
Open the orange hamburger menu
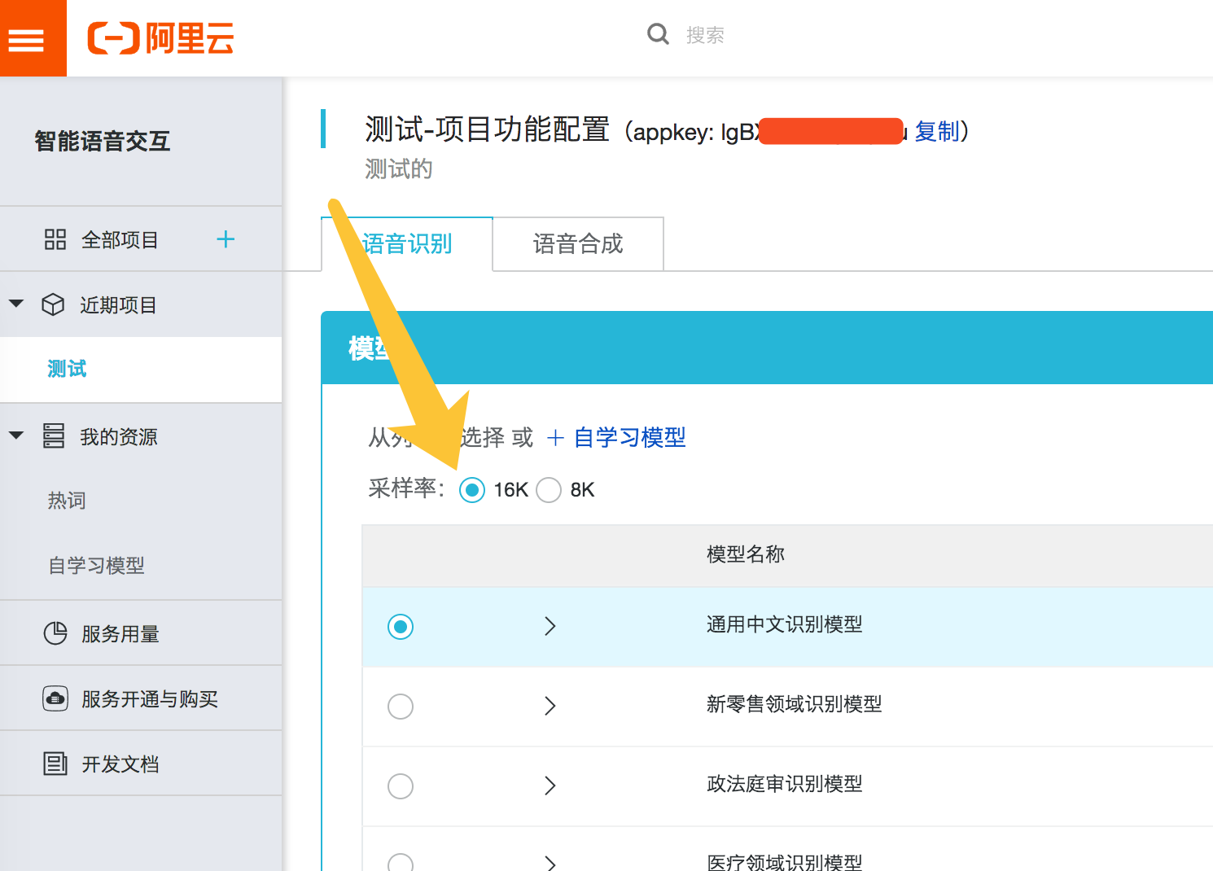(x=26, y=38)
